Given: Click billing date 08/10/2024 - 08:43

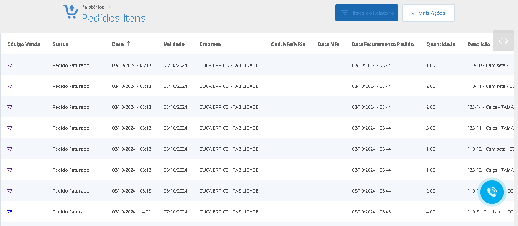Looking at the screenshot, I should [x=371, y=212].
